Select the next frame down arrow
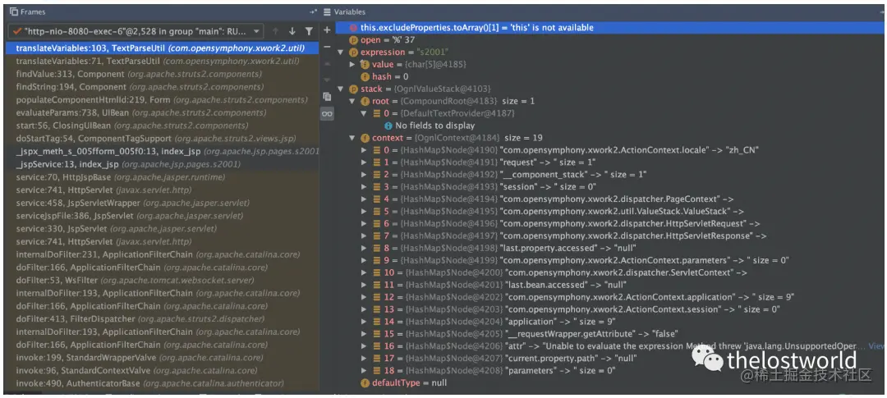The image size is (887, 398). point(292,31)
